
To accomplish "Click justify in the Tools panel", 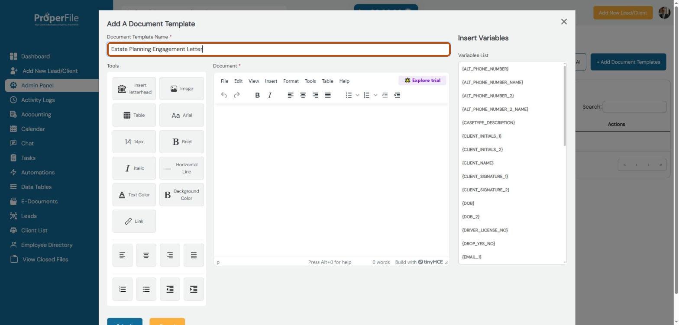I will tap(194, 255).
